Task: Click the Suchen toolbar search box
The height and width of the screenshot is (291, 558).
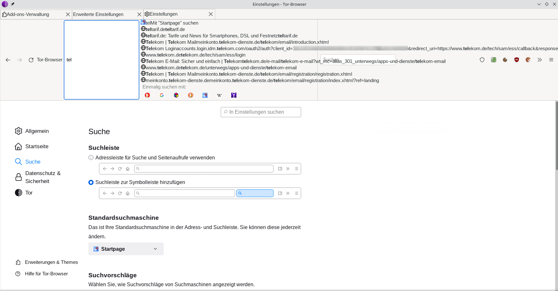Action: click(358, 60)
